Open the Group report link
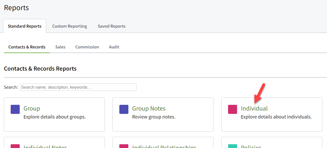327x148 pixels. [32, 108]
